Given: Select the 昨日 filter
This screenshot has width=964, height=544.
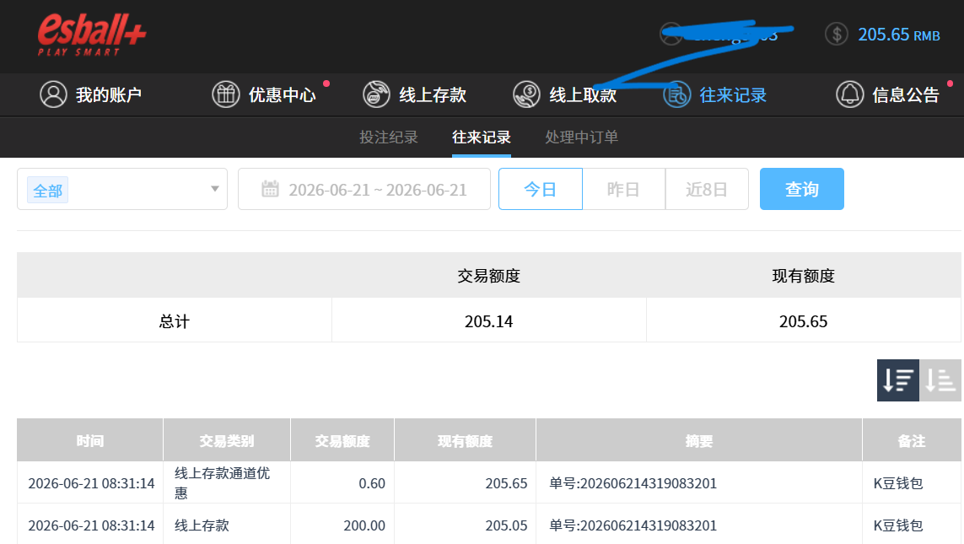Looking at the screenshot, I should tap(623, 189).
